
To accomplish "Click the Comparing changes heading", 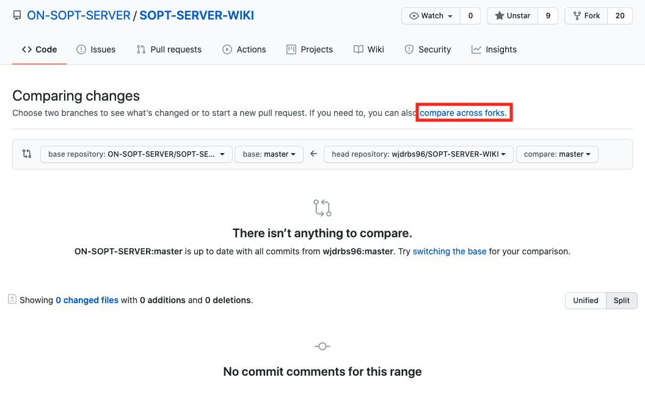I will coord(76,96).
